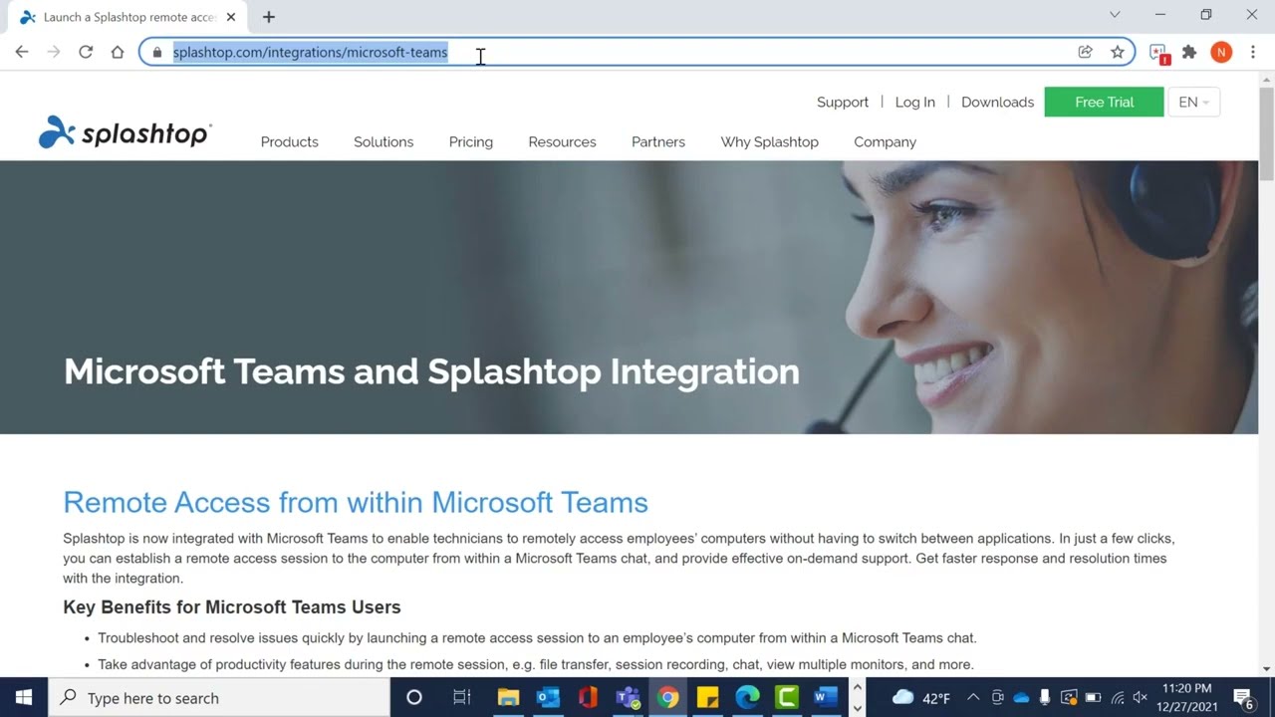Open Microsoft Edge from taskbar
The width and height of the screenshot is (1275, 717).
point(747,697)
